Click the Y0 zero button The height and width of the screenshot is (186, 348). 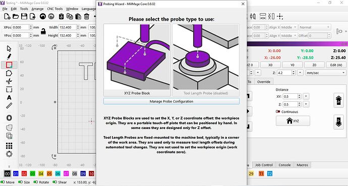tap(293, 65)
